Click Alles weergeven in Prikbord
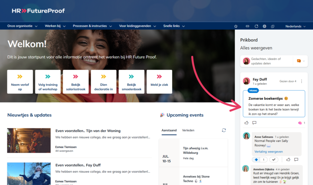313x185 pixels. coord(256,48)
